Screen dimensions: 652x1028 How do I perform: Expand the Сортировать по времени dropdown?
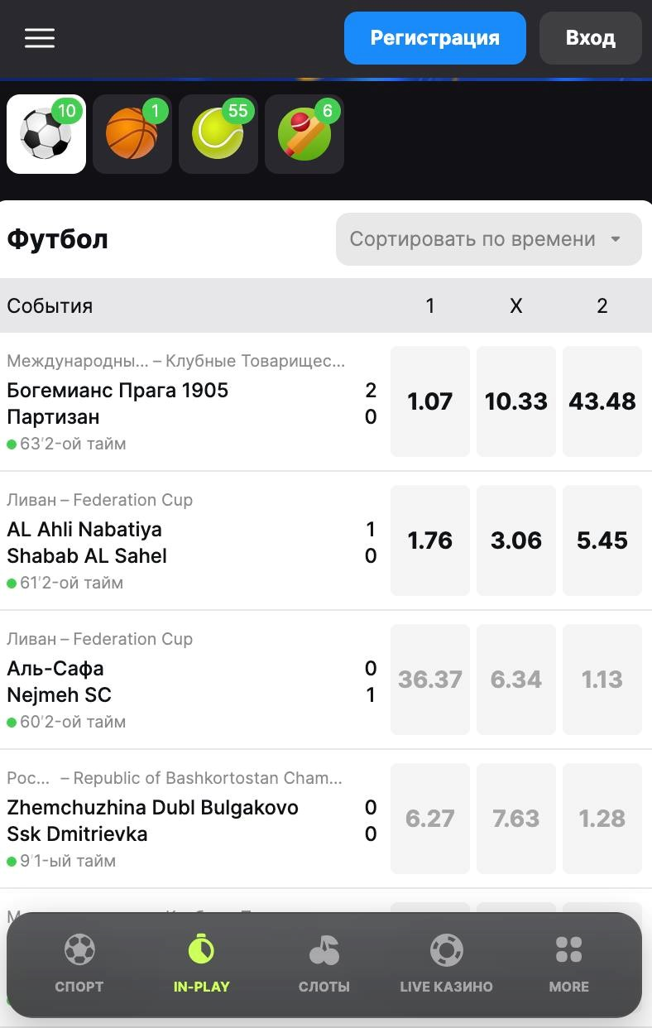pyautogui.click(x=489, y=239)
